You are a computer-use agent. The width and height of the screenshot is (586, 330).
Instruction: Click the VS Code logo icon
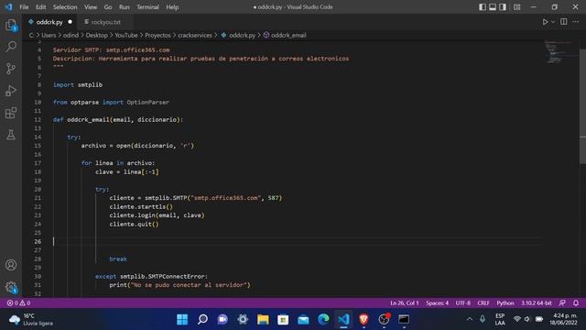click(x=8, y=6)
